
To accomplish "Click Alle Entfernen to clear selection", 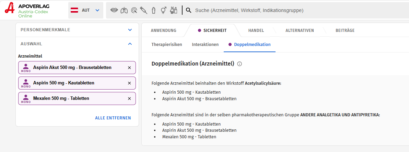I will coord(113,118).
